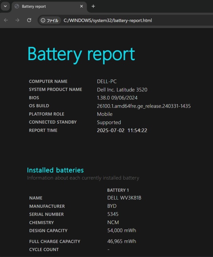Select the full charge capacity 46,965 mWh
Image resolution: width=213 pixels, height=257 pixels.
tap(122, 241)
